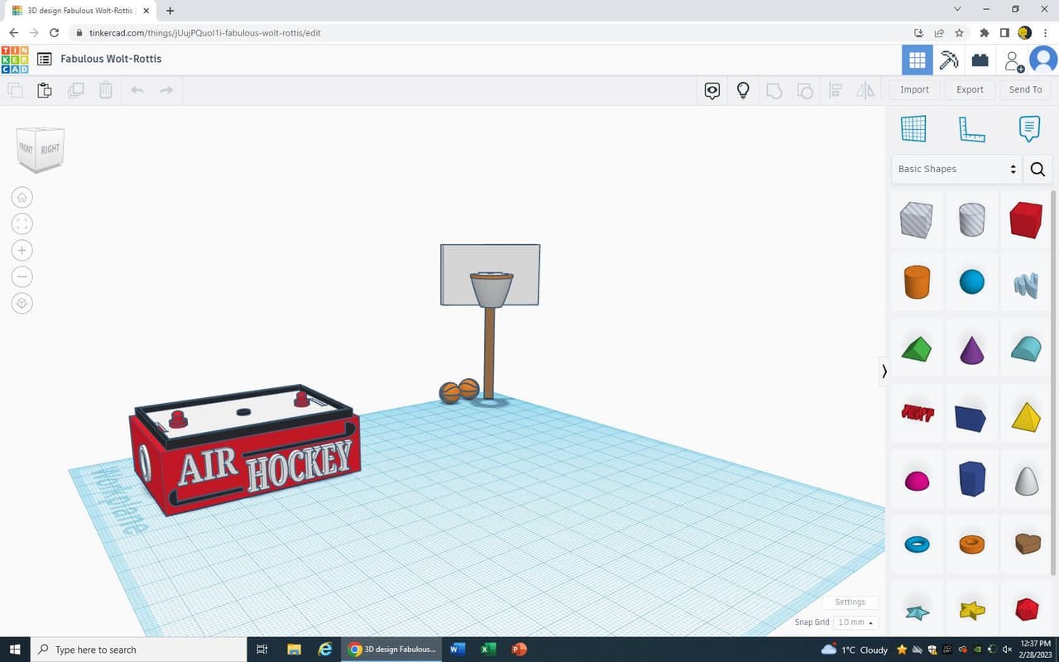Zoom in with the plus button
Screen dimensions: 1059x662
[22, 250]
